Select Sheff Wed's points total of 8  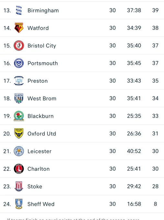pos(155,204)
